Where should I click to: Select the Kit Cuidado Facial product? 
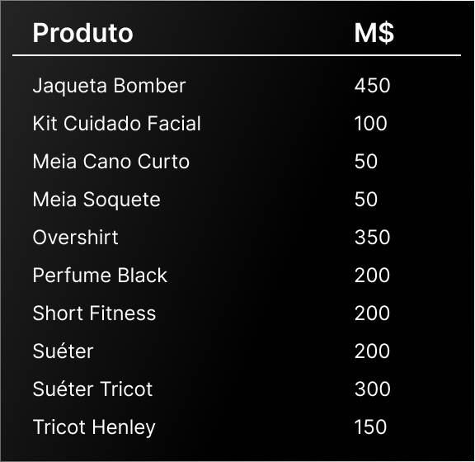(x=116, y=124)
